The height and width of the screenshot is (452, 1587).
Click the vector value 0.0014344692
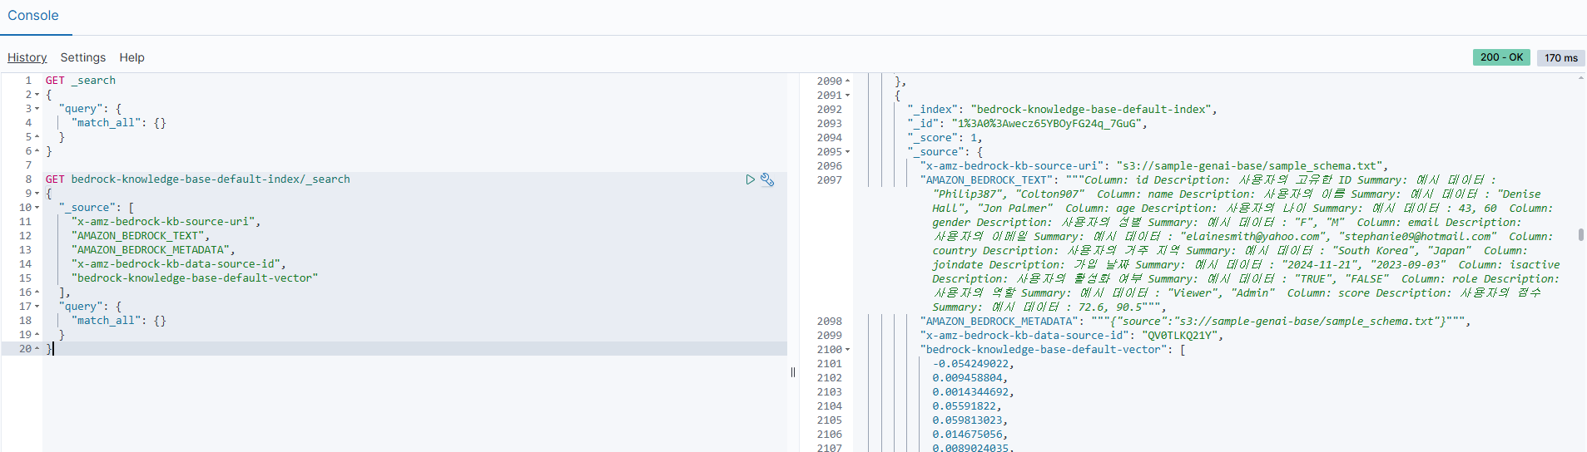(x=970, y=392)
